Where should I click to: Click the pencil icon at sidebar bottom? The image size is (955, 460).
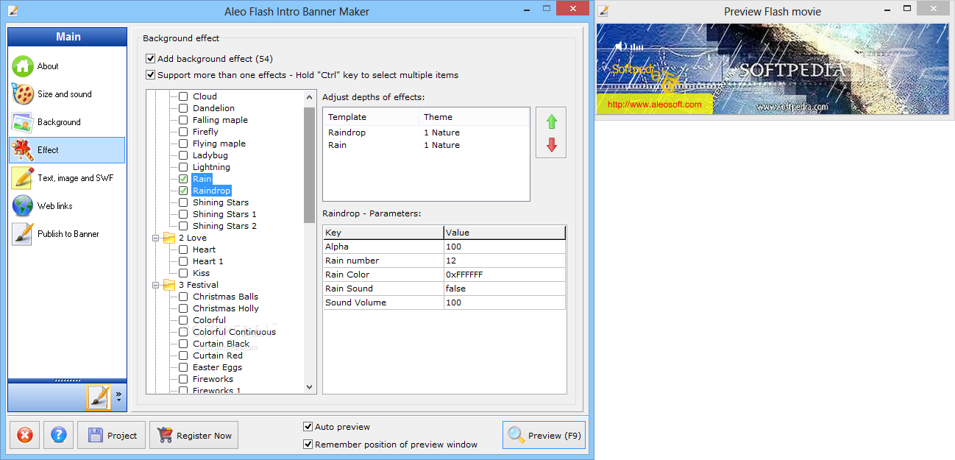(98, 397)
